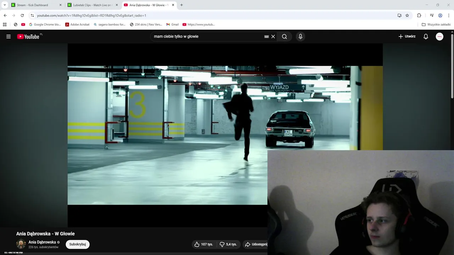
Task: View site information icon in address bar
Action: tap(32, 16)
